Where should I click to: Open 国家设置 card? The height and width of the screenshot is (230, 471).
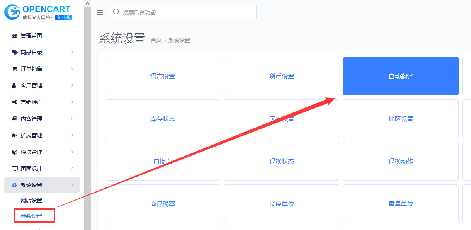(282, 119)
